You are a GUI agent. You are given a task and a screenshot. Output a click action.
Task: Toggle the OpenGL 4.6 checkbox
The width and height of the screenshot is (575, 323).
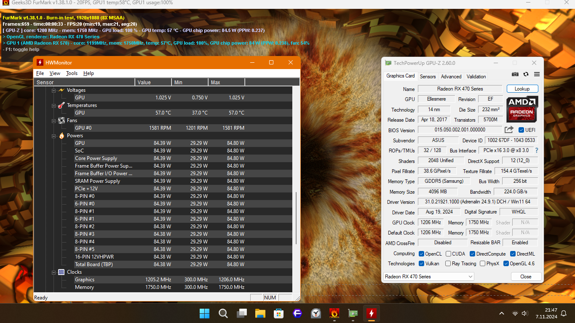[x=506, y=264]
